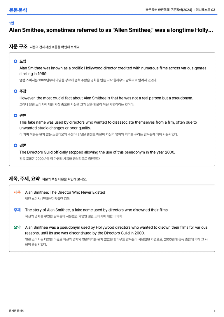Click the Korean translation under 도입
The image size is (224, 317).
click(88, 80)
